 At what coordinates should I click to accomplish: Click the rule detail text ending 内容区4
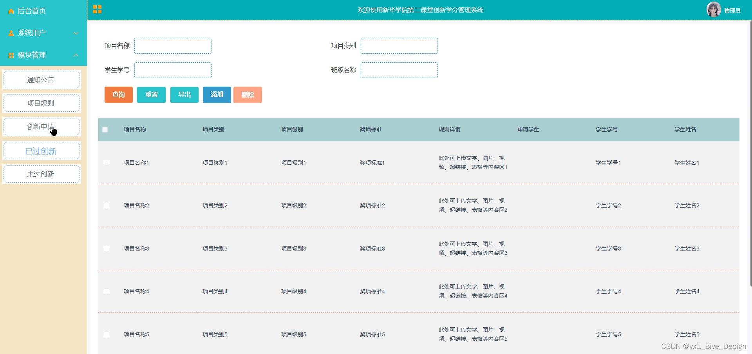(x=473, y=291)
